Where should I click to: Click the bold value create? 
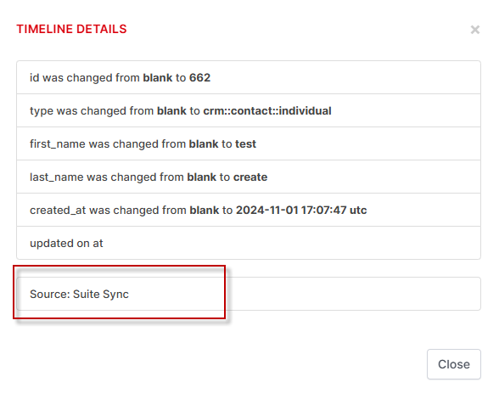pos(250,177)
